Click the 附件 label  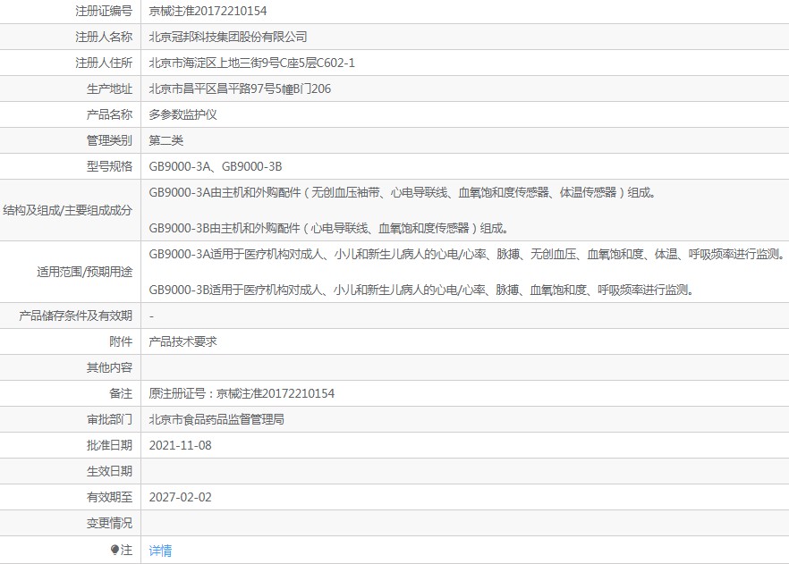(121, 341)
